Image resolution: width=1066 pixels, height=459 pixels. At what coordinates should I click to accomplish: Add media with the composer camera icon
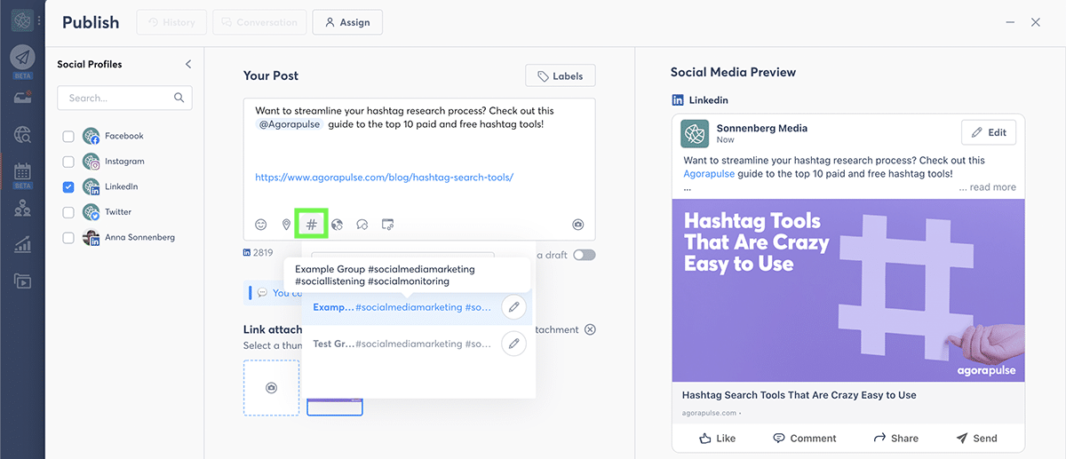click(578, 225)
